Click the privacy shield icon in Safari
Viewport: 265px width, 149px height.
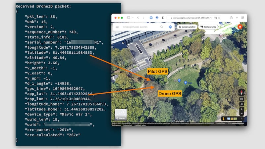(x=163, y=18)
